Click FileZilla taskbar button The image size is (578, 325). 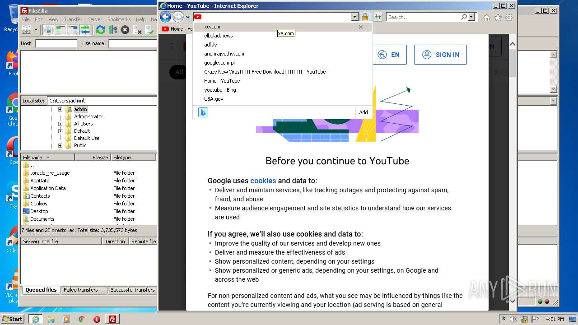[x=112, y=319]
